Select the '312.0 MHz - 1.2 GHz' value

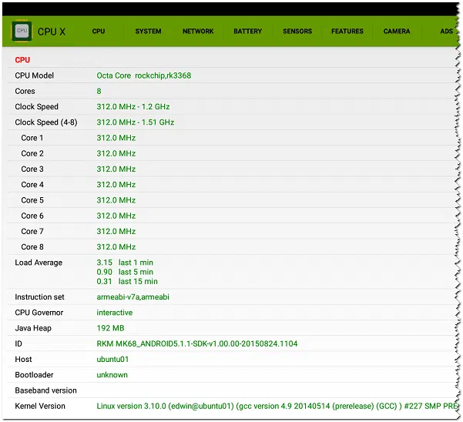pos(133,107)
